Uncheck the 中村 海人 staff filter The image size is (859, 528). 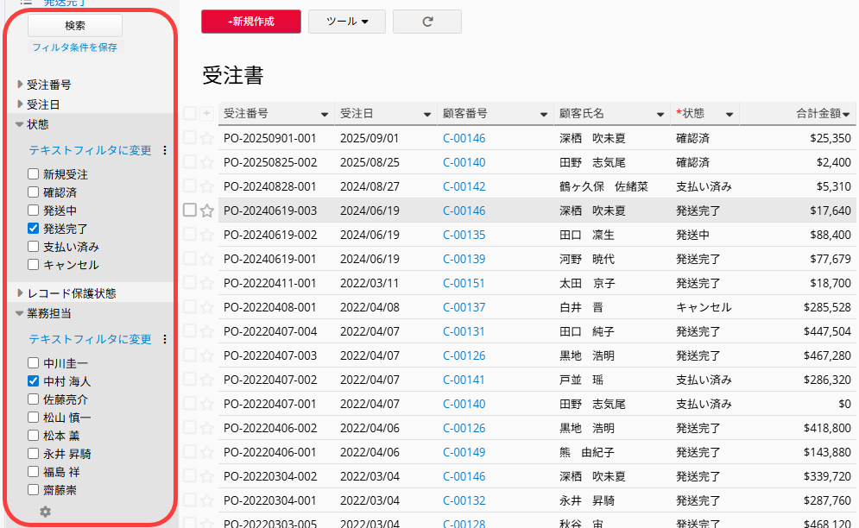(x=34, y=380)
